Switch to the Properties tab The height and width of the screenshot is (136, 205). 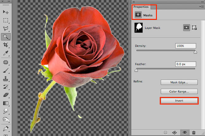(x=141, y=7)
